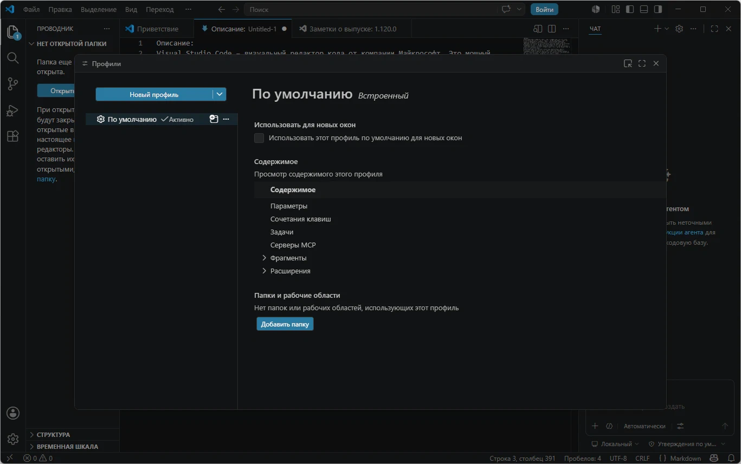Open Run and Debug view icon
This screenshot has height=464, width=741.
12,110
